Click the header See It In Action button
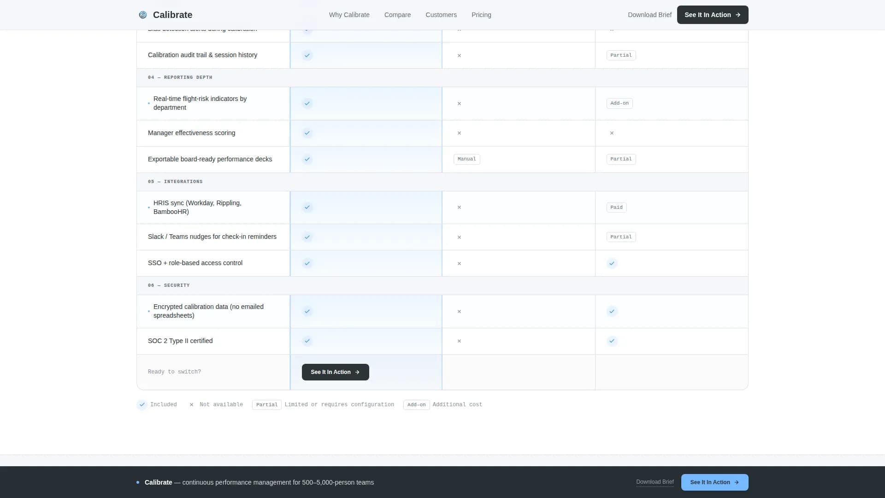 coord(713,15)
